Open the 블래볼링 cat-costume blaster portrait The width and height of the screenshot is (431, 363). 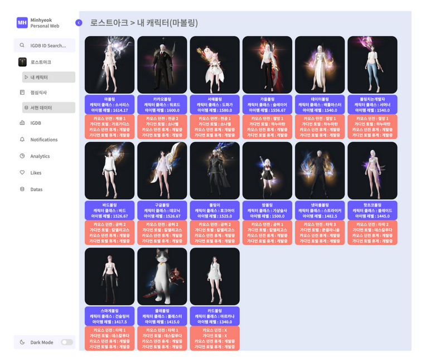[x=162, y=277]
